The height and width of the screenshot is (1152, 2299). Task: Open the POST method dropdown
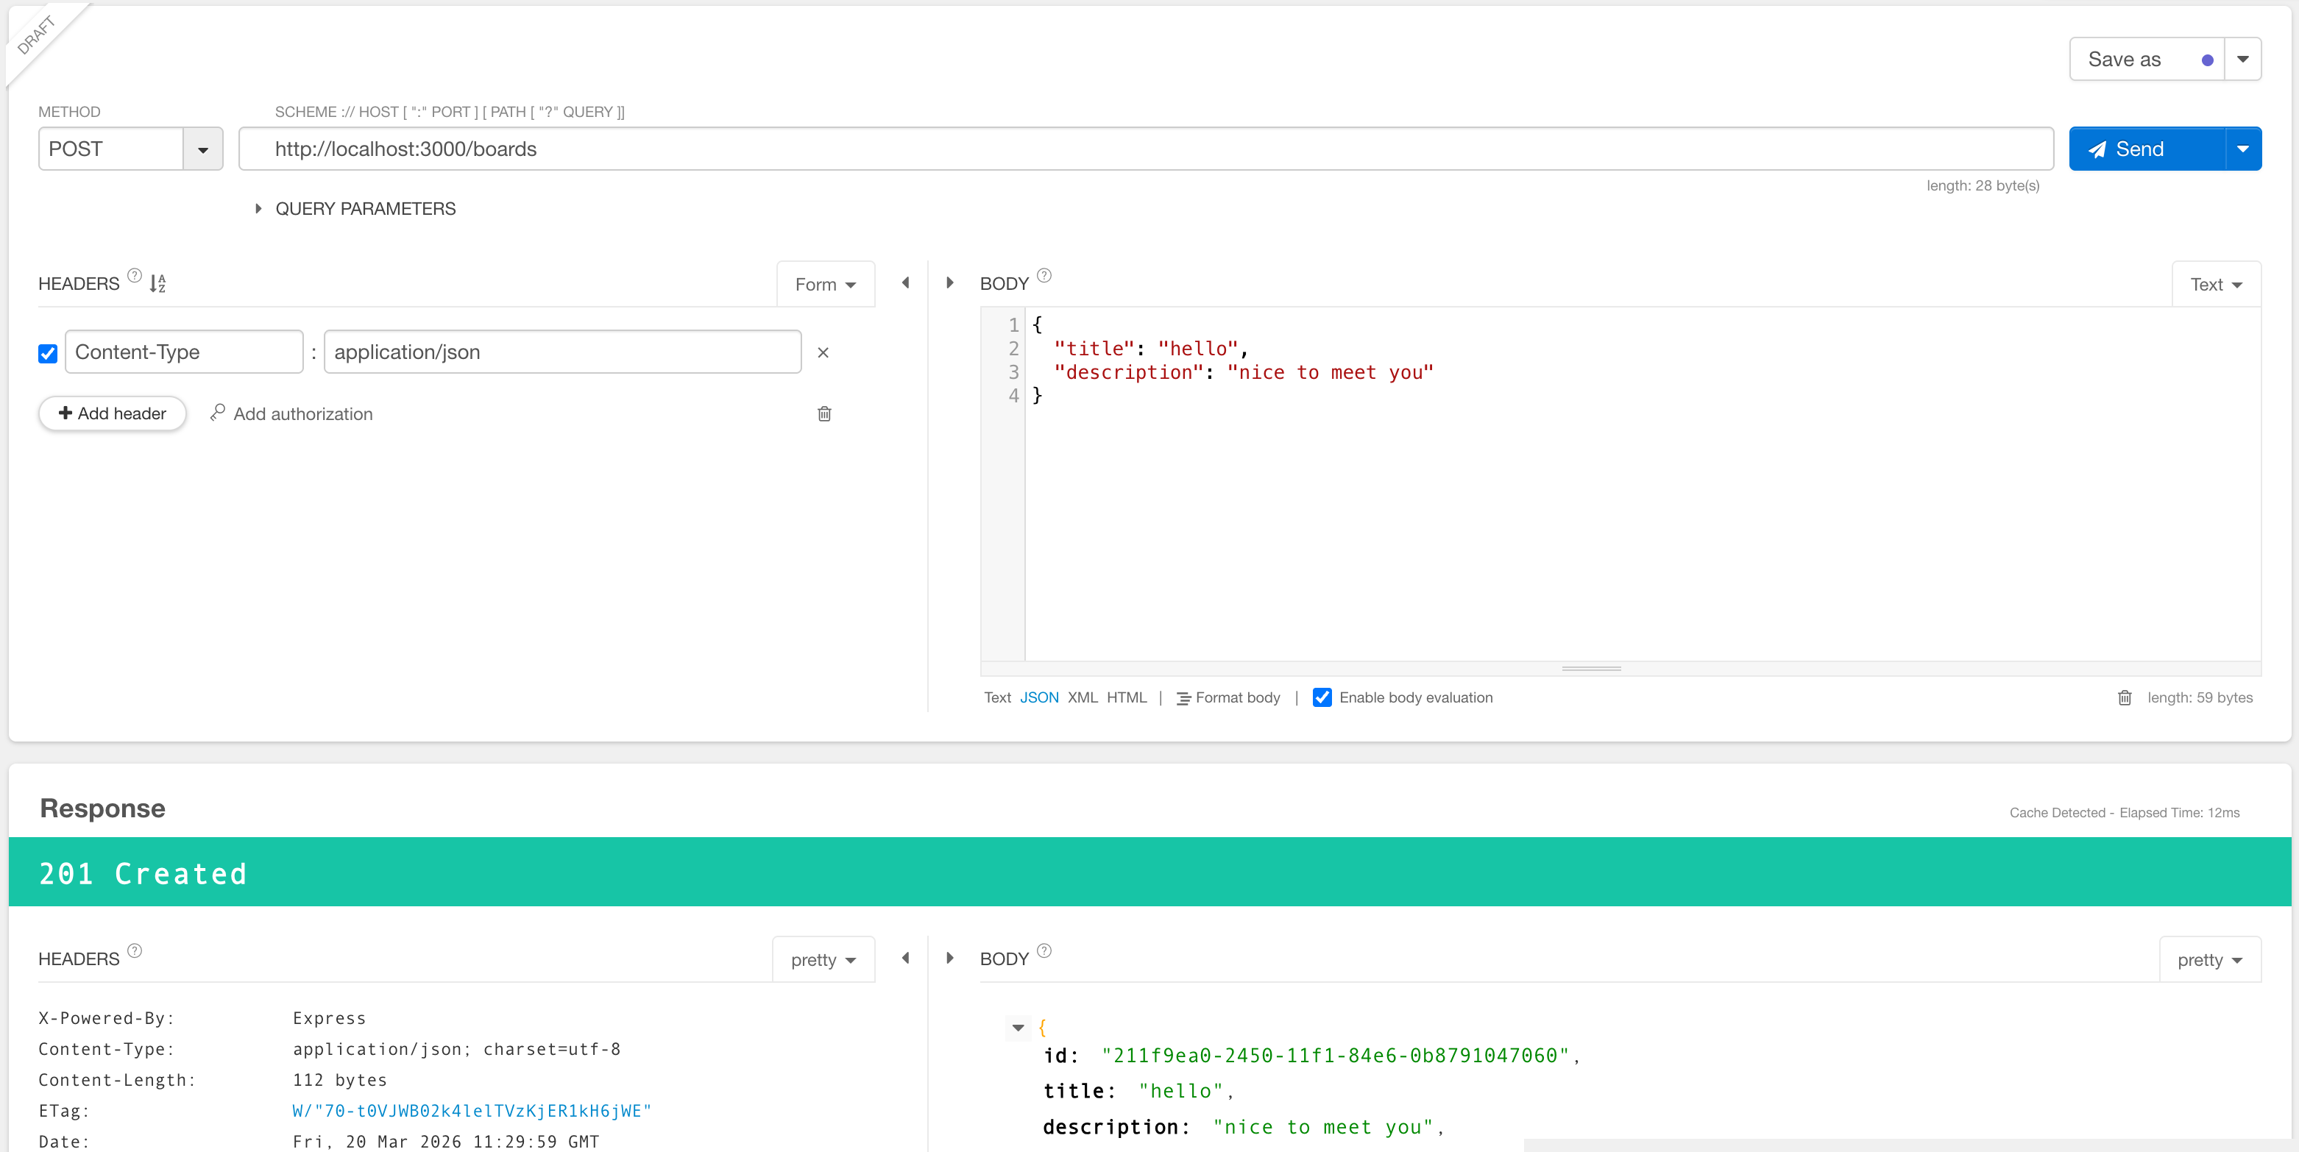202,150
